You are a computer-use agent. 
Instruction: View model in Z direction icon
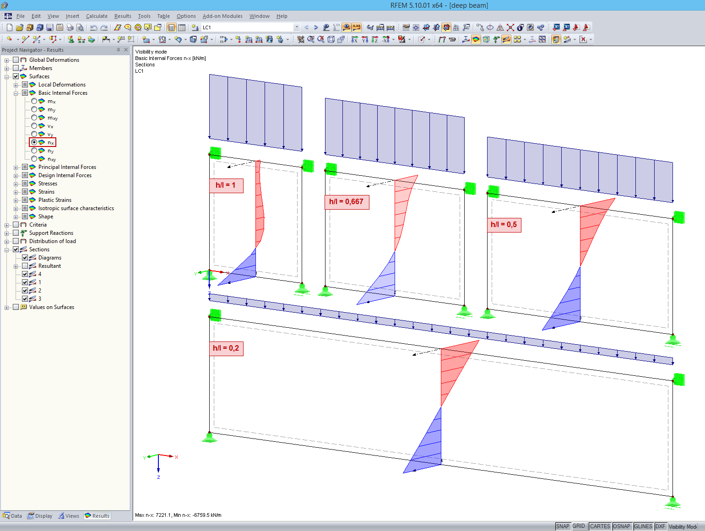[x=375, y=39]
